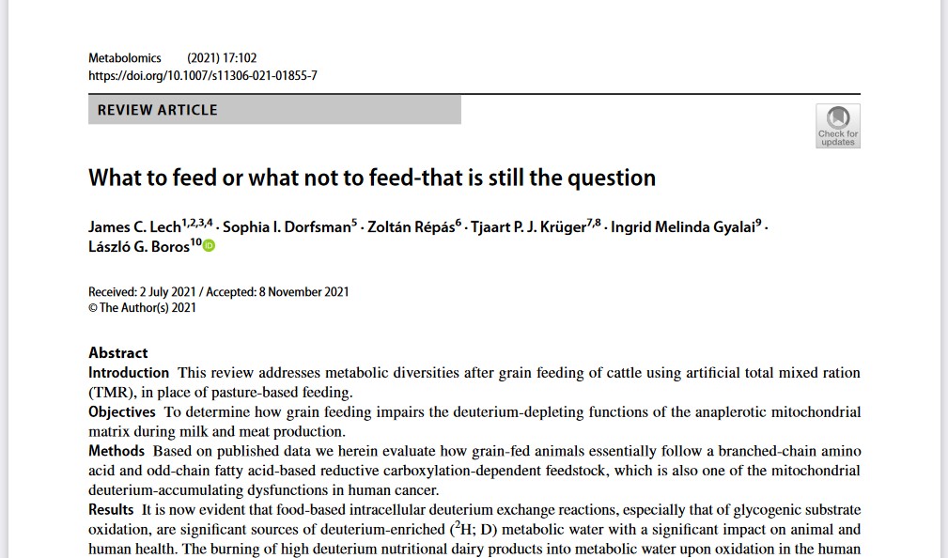Screen dimensions: 948x558
Task: Click the (2021) 17:102 volume citation
Action: click(222, 58)
